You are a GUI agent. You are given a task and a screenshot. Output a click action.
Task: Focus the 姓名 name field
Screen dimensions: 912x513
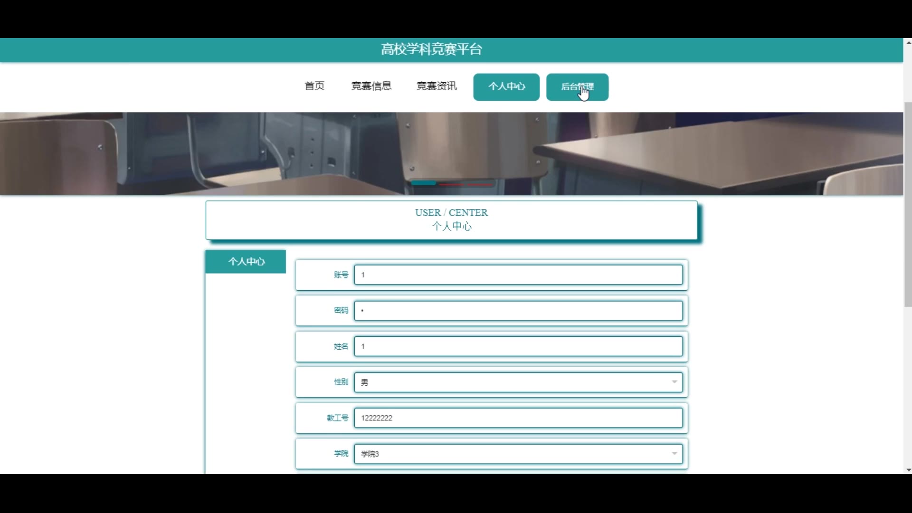(x=518, y=346)
